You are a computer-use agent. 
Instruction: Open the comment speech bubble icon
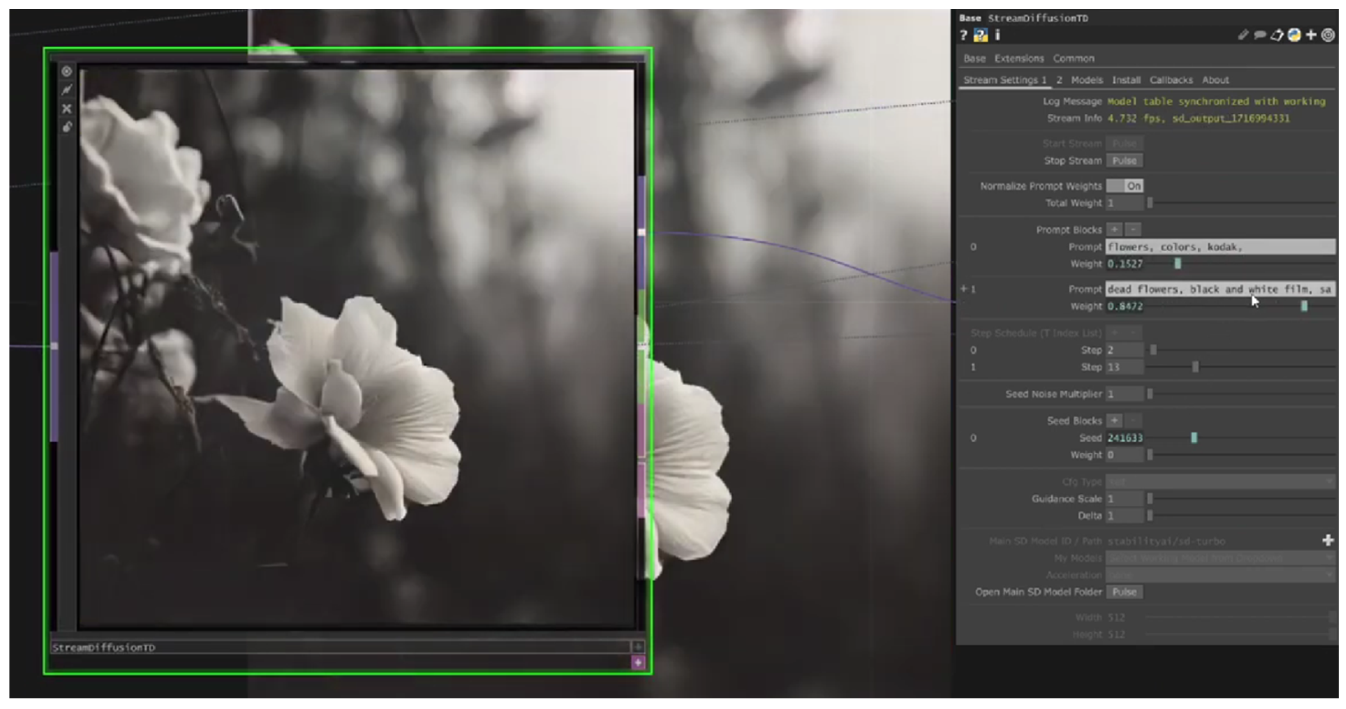[1260, 35]
